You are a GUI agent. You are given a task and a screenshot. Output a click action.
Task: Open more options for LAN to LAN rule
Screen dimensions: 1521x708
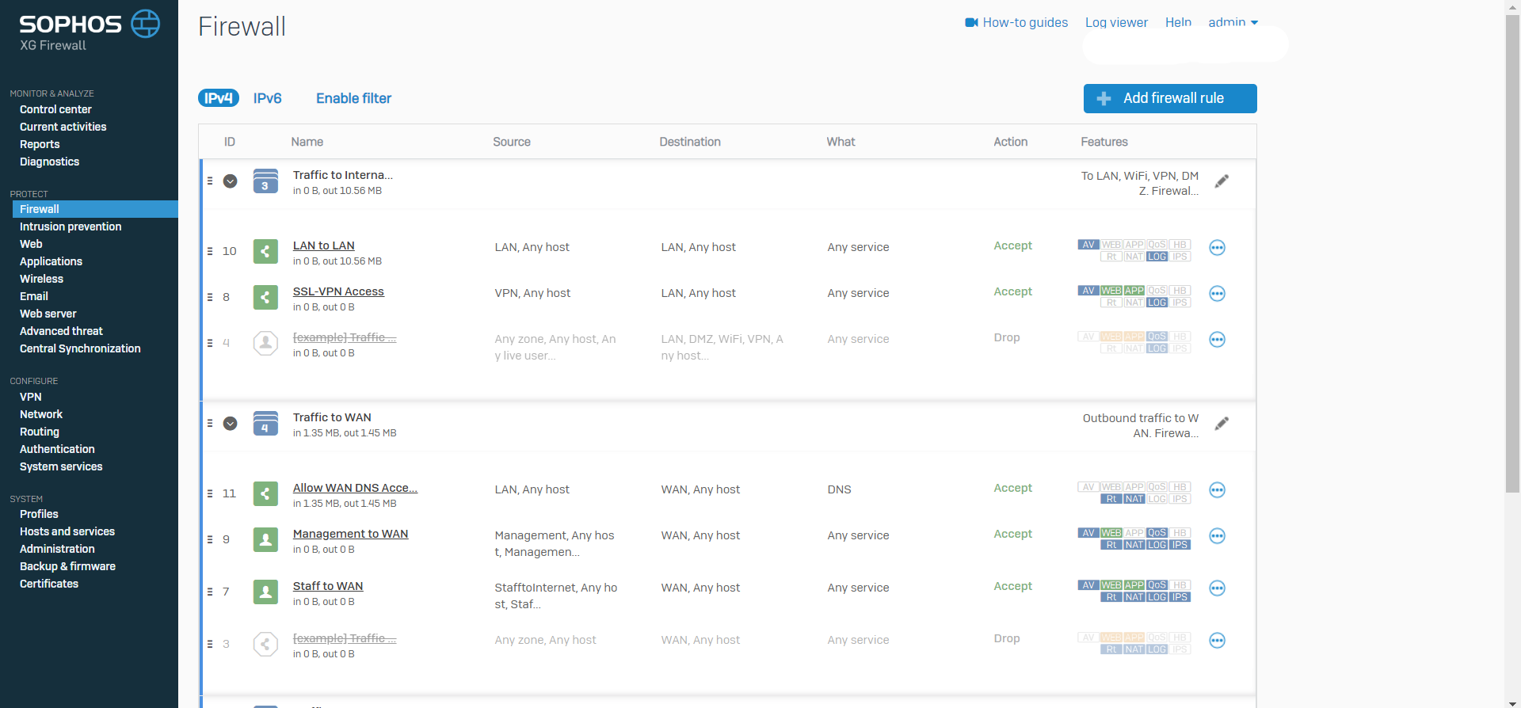tap(1217, 248)
